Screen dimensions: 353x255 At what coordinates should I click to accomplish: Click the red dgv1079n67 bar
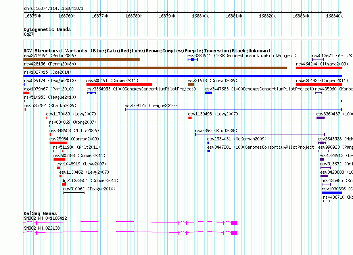26,93
